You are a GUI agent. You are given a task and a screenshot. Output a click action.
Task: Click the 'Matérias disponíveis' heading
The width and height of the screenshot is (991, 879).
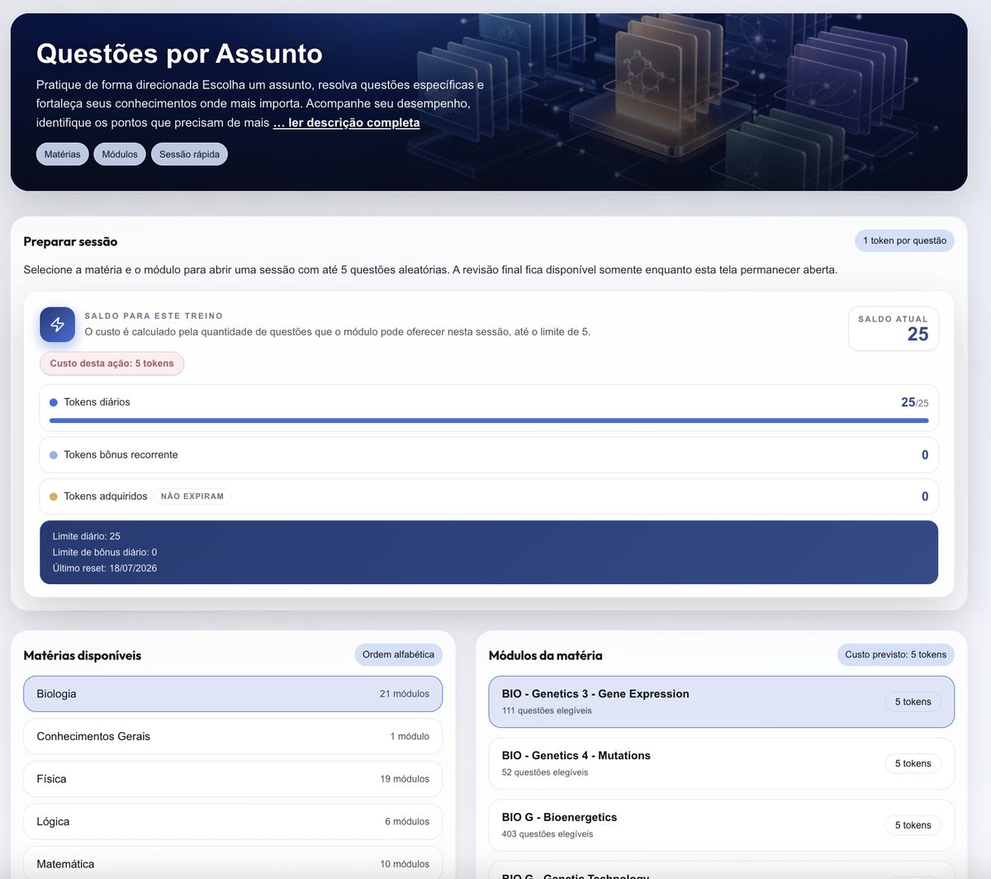[83, 656]
